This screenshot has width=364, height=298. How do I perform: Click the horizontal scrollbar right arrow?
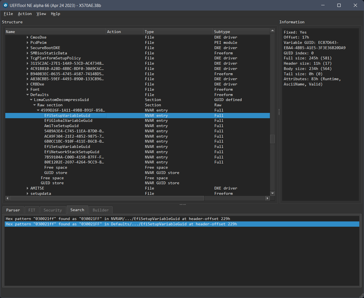coord(267,198)
